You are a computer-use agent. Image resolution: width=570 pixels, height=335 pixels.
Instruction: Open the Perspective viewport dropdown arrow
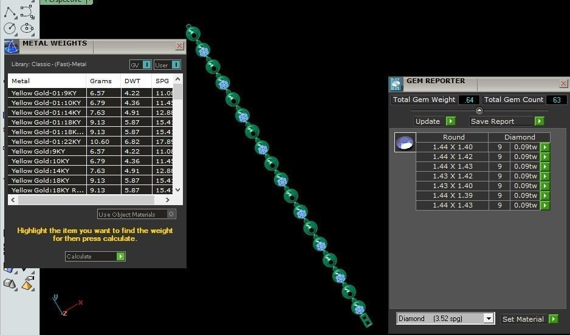tap(89, 1)
